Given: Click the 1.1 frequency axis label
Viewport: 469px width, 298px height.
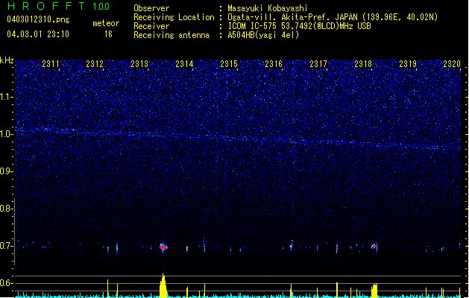Looking at the screenshot, I should (6, 97).
